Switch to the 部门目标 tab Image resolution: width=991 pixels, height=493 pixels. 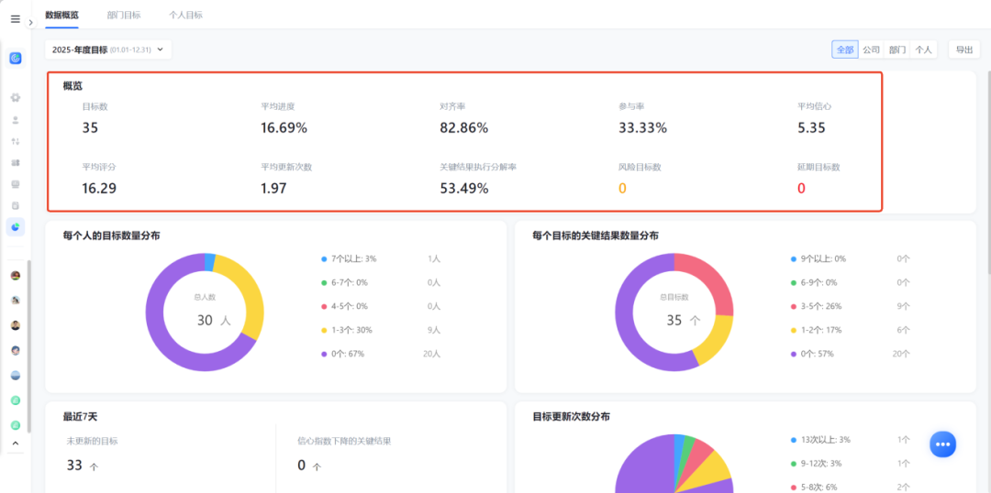(124, 15)
